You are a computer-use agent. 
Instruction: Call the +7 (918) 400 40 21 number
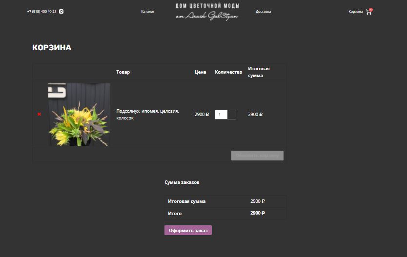41,11
